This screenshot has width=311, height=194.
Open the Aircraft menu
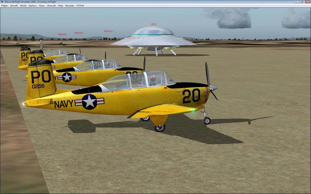click(x=14, y=5)
